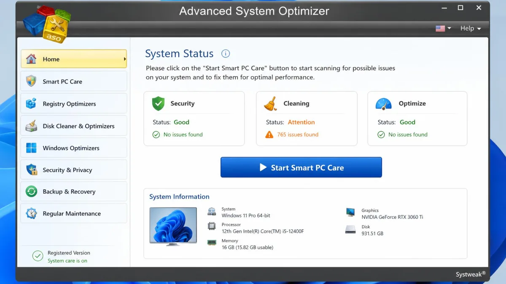This screenshot has width=506, height=284.
Task: Open the language flag dropdown arrow
Action: click(x=449, y=28)
